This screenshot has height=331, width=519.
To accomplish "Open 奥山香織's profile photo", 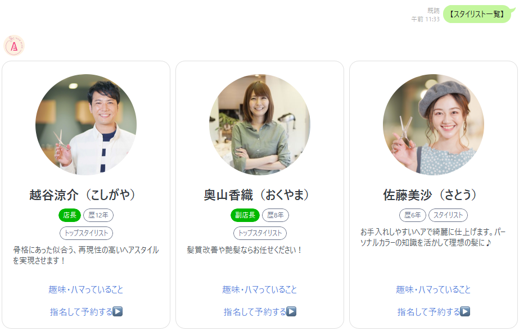I will (260, 125).
